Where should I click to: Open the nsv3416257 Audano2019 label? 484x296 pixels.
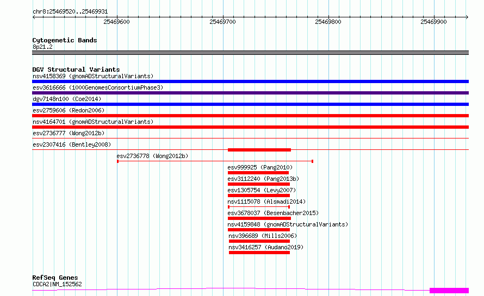pyautogui.click(x=266, y=247)
